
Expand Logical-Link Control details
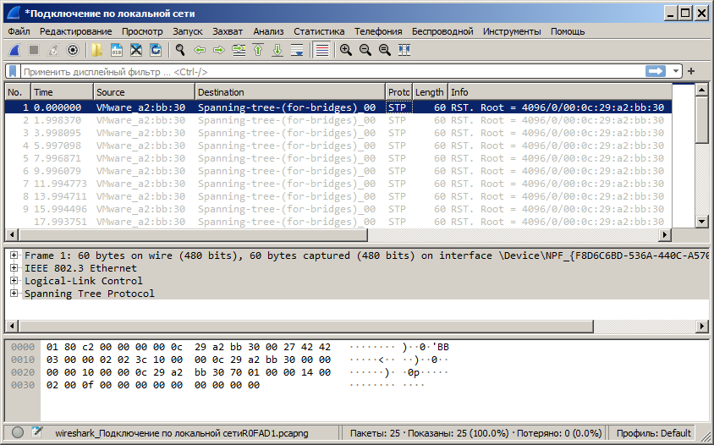(x=14, y=281)
